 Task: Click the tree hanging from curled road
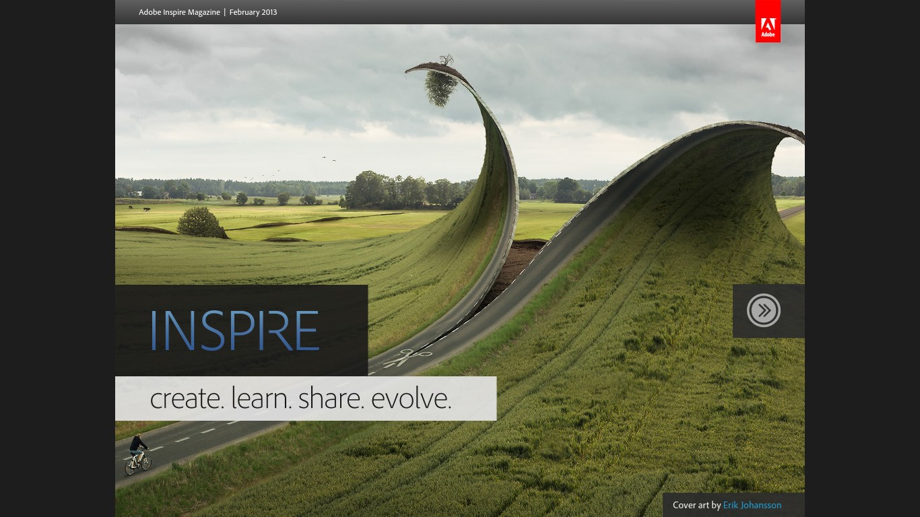441,86
